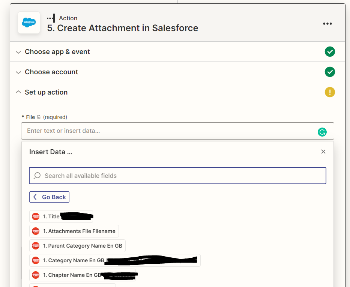Click Award Force icon beside Parent Category Name

36,246
